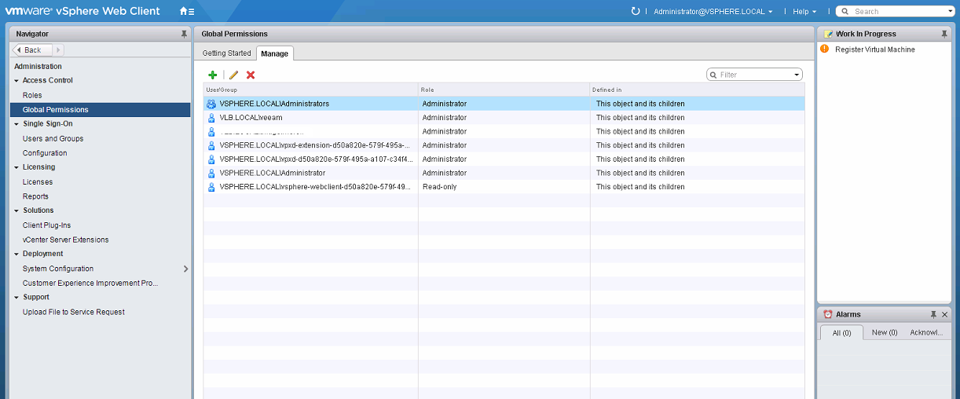Open the Filter dropdown arrow
The image size is (960, 399).
797,75
